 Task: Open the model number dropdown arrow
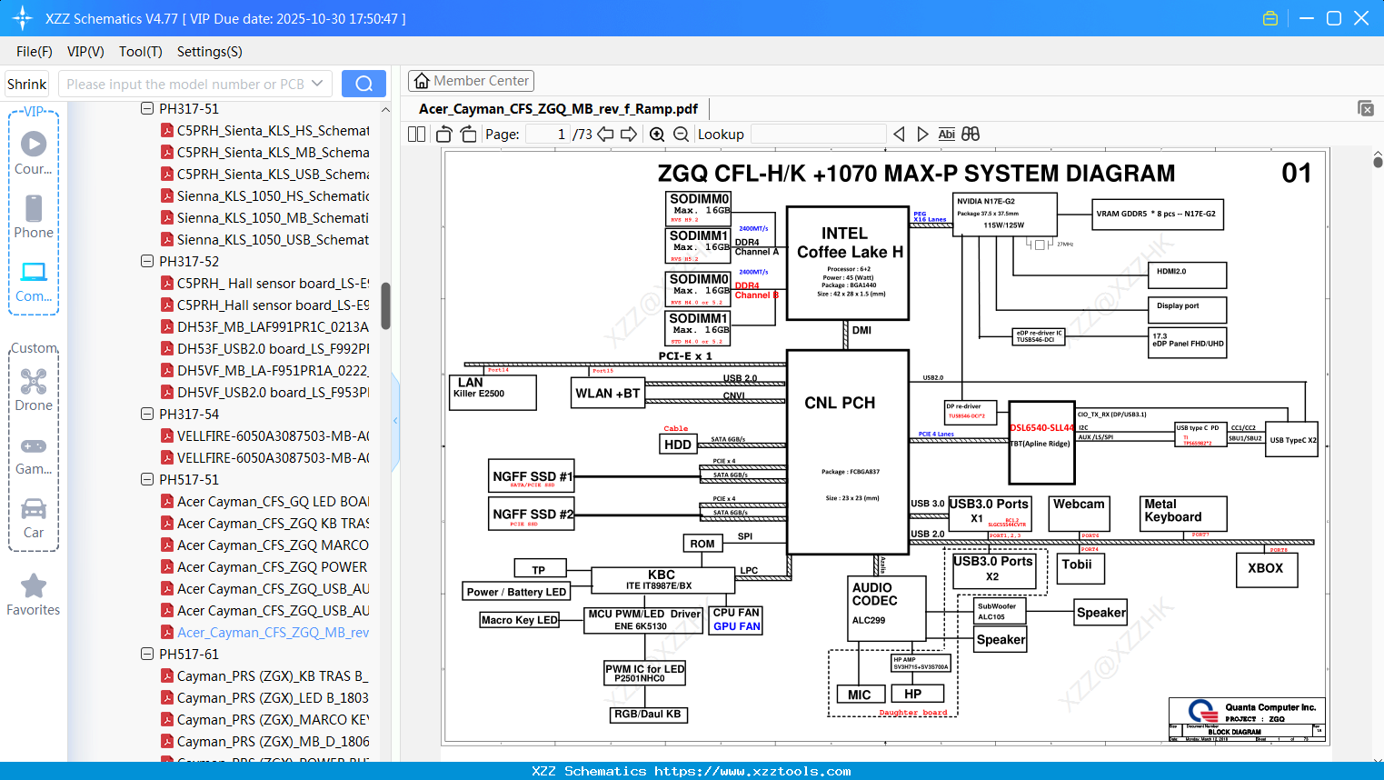(317, 84)
